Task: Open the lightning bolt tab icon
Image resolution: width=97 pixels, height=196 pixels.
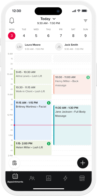Action: 65,178
